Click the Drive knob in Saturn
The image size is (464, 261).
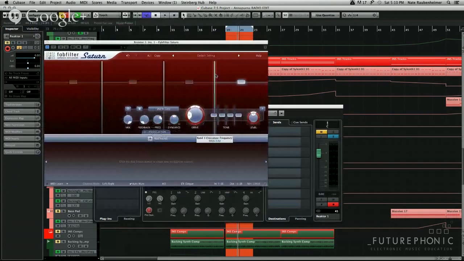point(195,115)
